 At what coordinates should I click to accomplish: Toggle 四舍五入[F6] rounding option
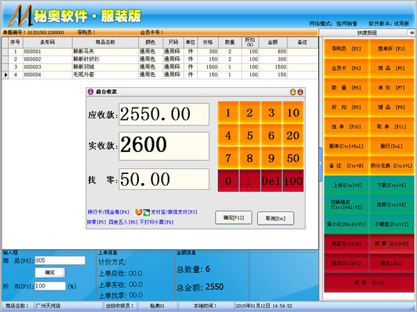122,222
